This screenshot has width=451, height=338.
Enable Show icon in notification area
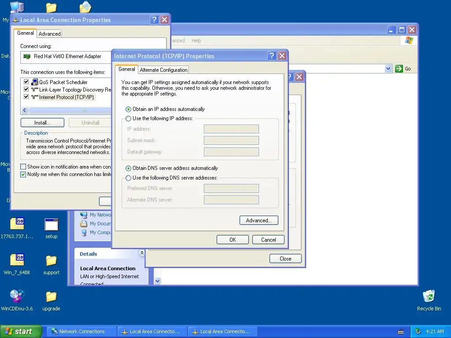point(23,167)
